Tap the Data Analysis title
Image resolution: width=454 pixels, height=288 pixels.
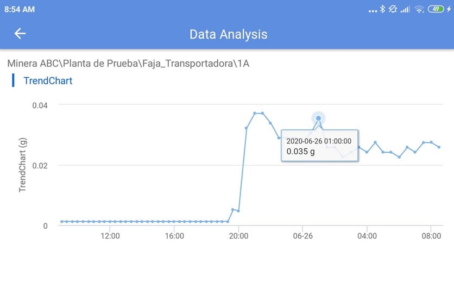point(228,34)
